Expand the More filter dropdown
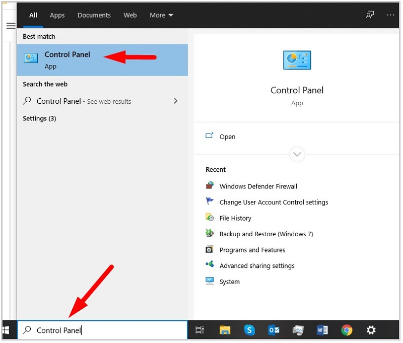The width and height of the screenshot is (403, 343). 161,15
